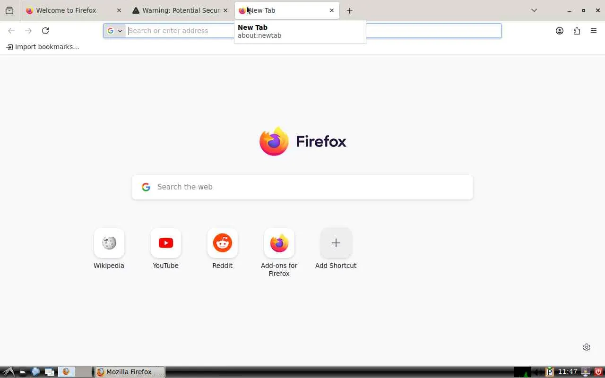The height and width of the screenshot is (378, 605).
Task: Minimize the Firefox window
Action: point(570,10)
